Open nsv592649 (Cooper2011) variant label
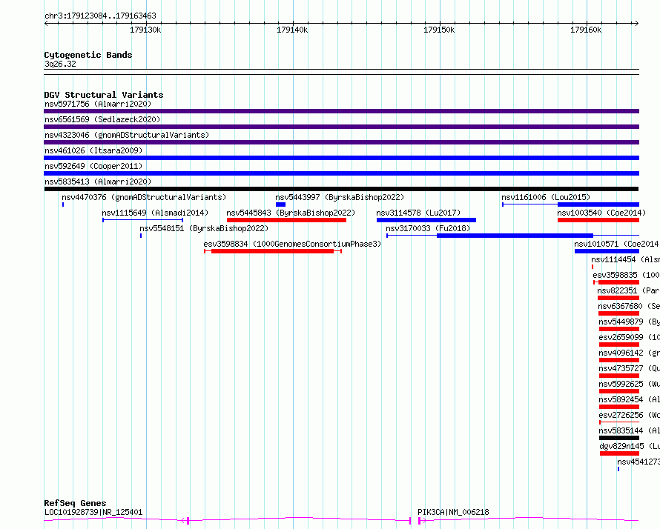This screenshot has width=660, height=529. [93, 166]
